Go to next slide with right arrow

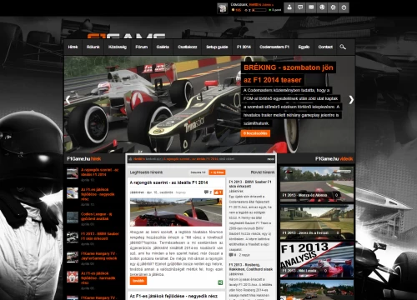pyautogui.click(x=351, y=100)
